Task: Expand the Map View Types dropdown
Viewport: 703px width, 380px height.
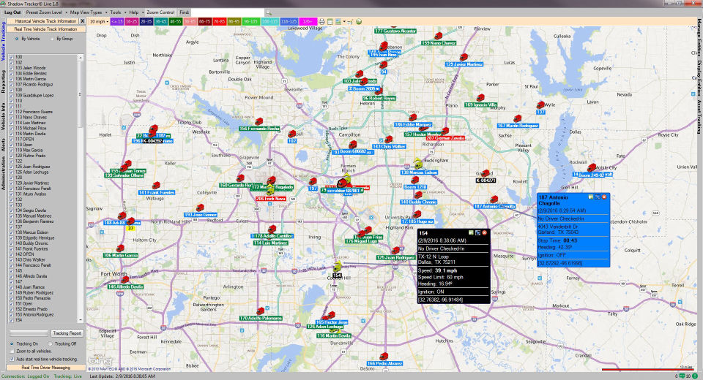Action: click(86, 13)
